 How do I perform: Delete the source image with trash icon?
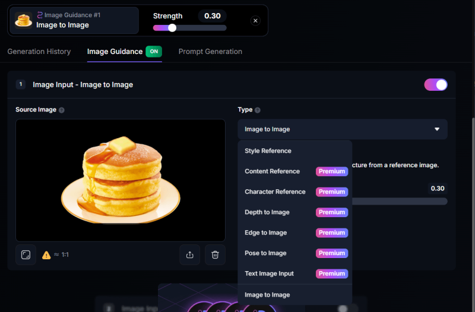point(215,254)
